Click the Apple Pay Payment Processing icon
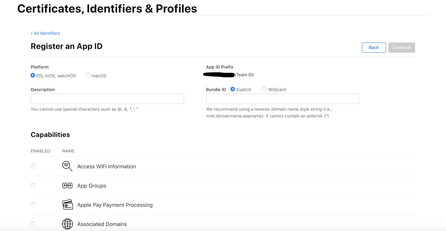 point(67,205)
